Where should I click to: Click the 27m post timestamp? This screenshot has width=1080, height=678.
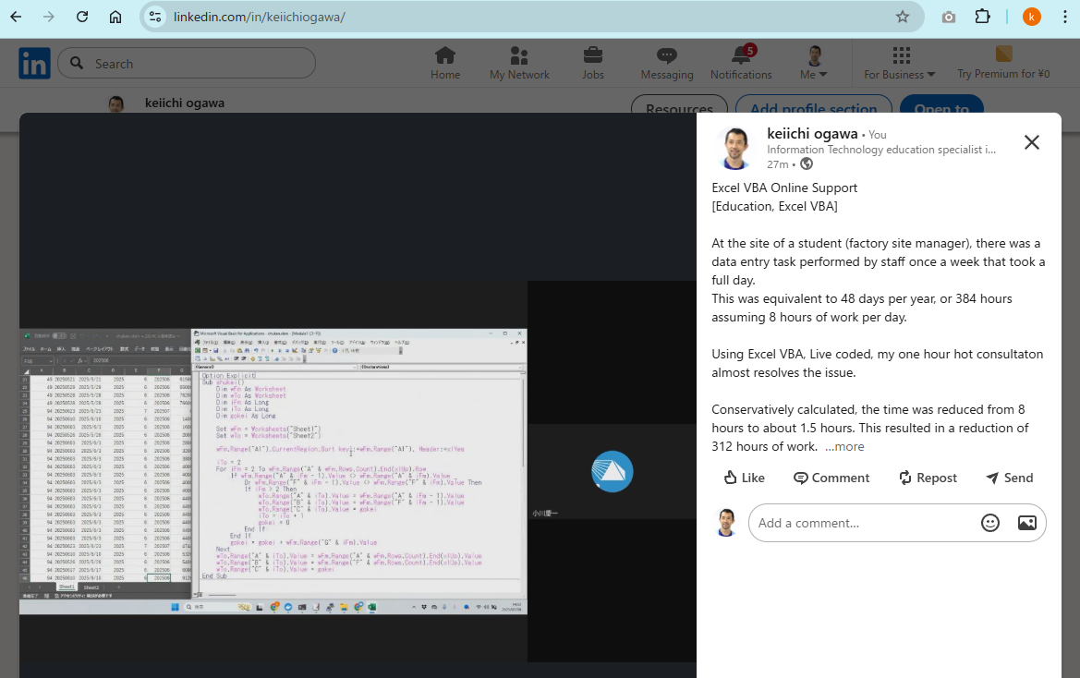coord(778,164)
